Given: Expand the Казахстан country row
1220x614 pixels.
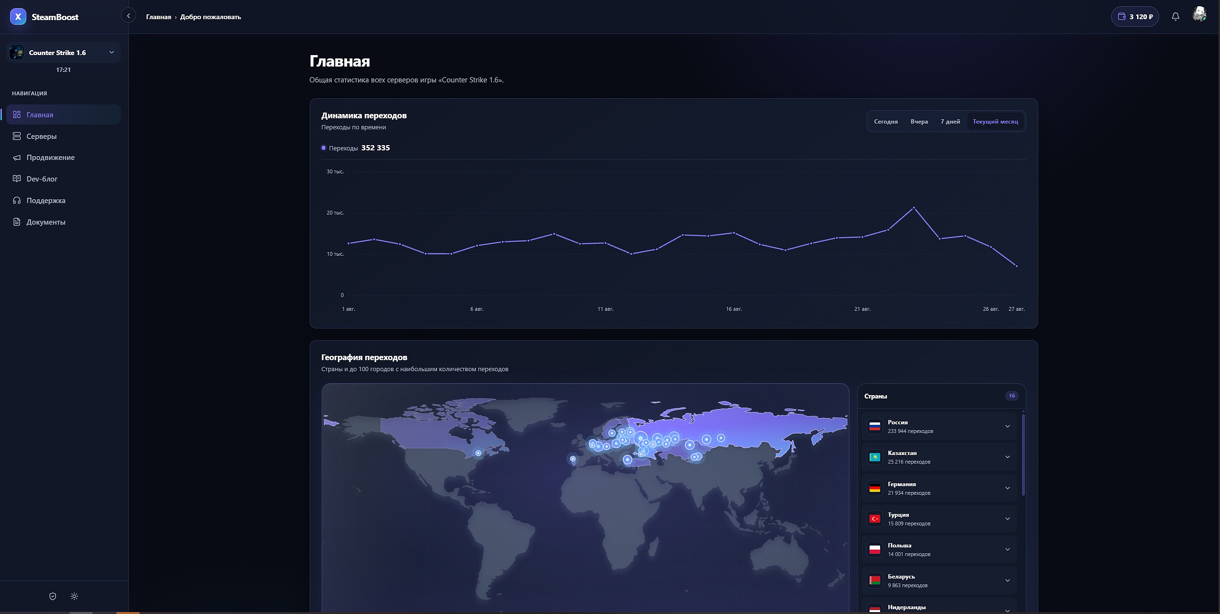Looking at the screenshot, I should click(x=939, y=457).
